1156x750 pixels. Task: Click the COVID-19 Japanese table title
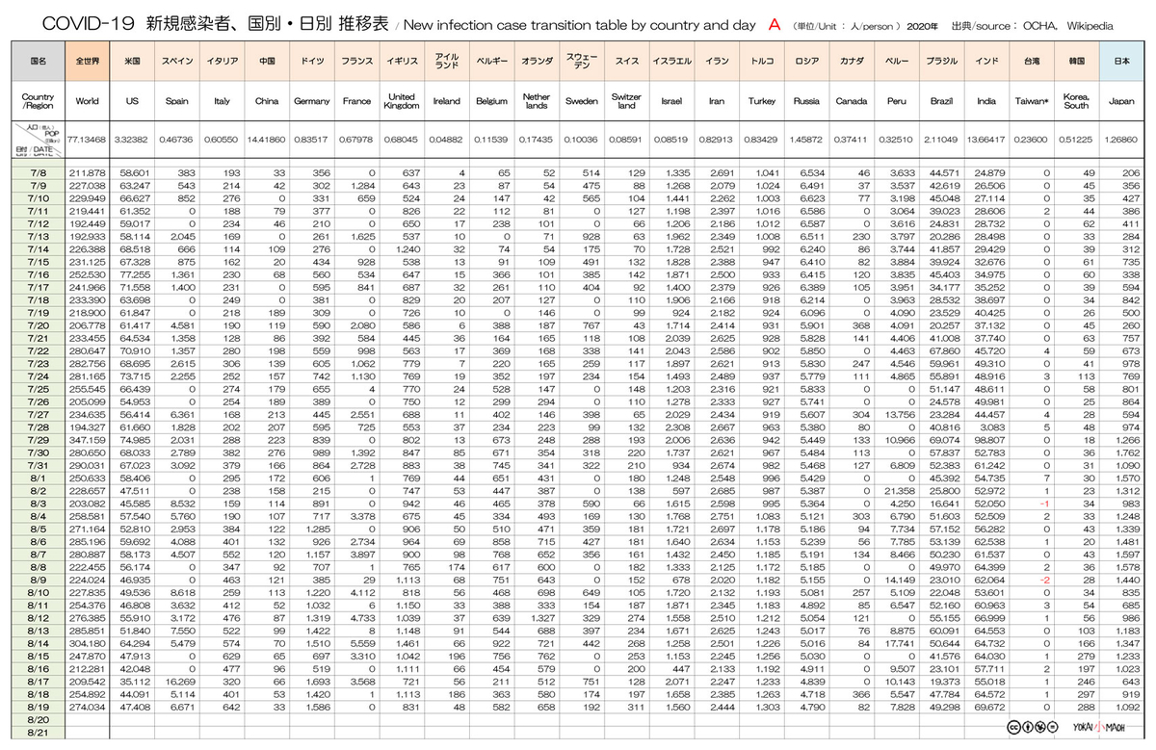point(218,25)
